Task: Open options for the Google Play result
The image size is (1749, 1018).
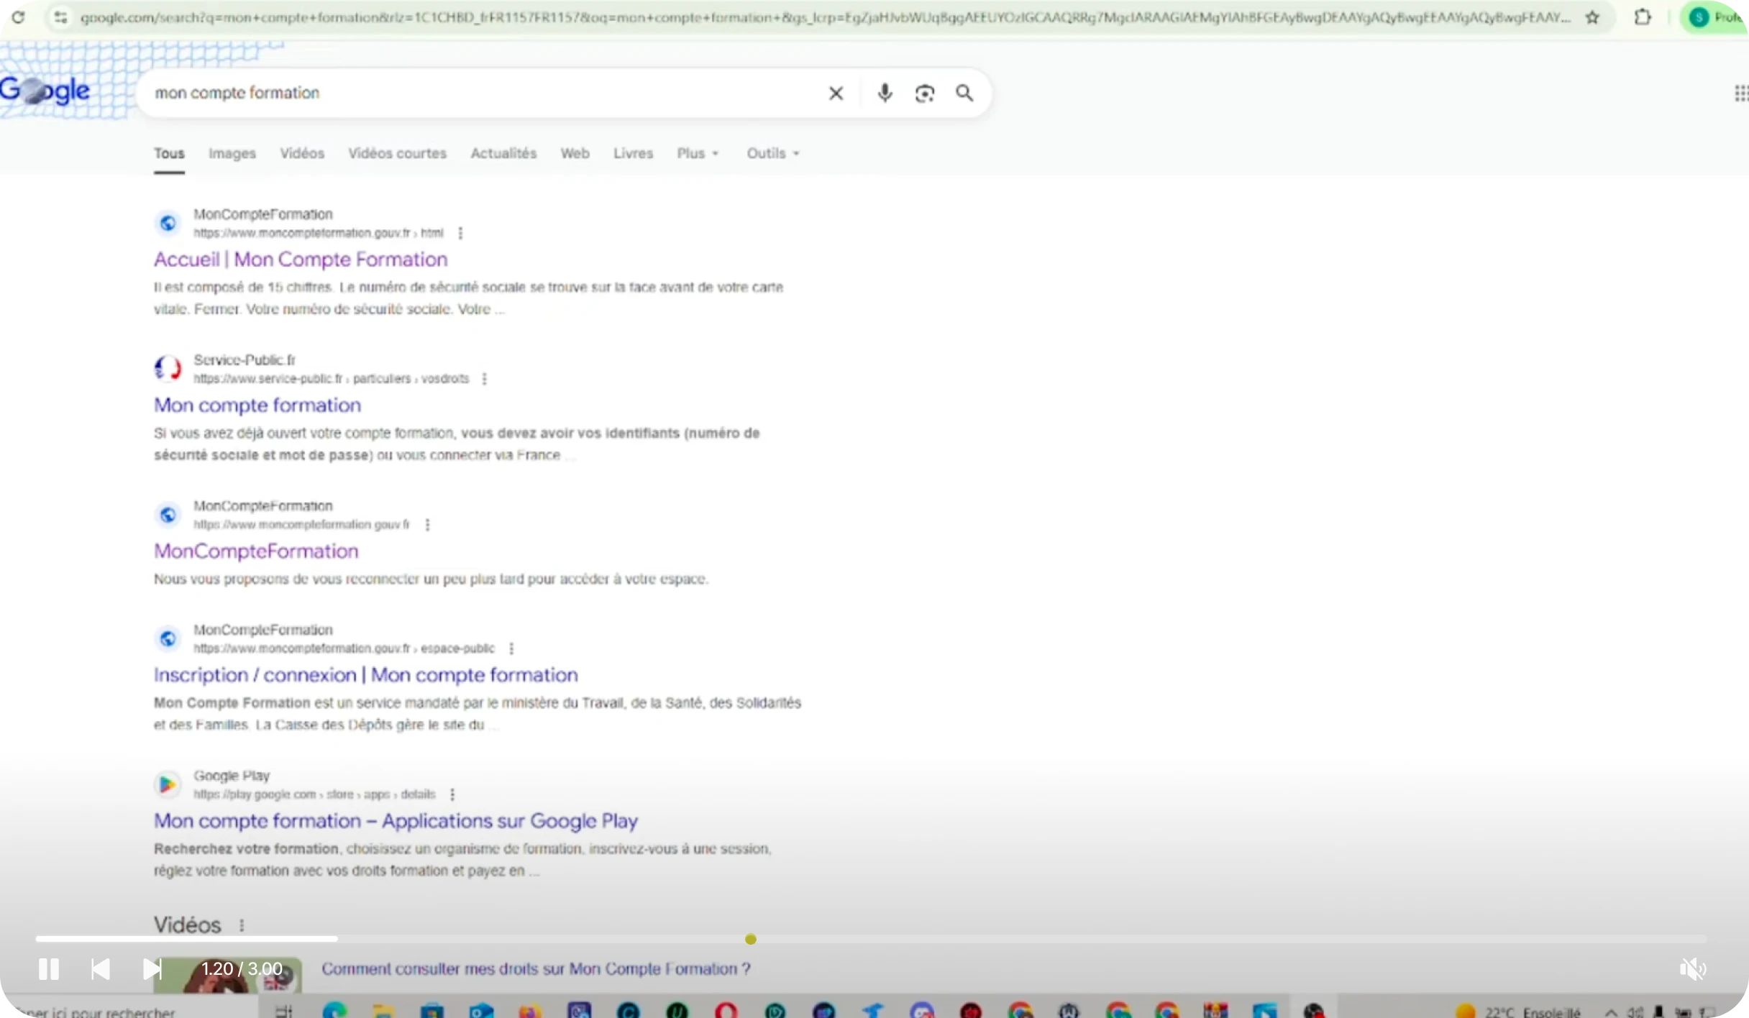Action: point(452,794)
